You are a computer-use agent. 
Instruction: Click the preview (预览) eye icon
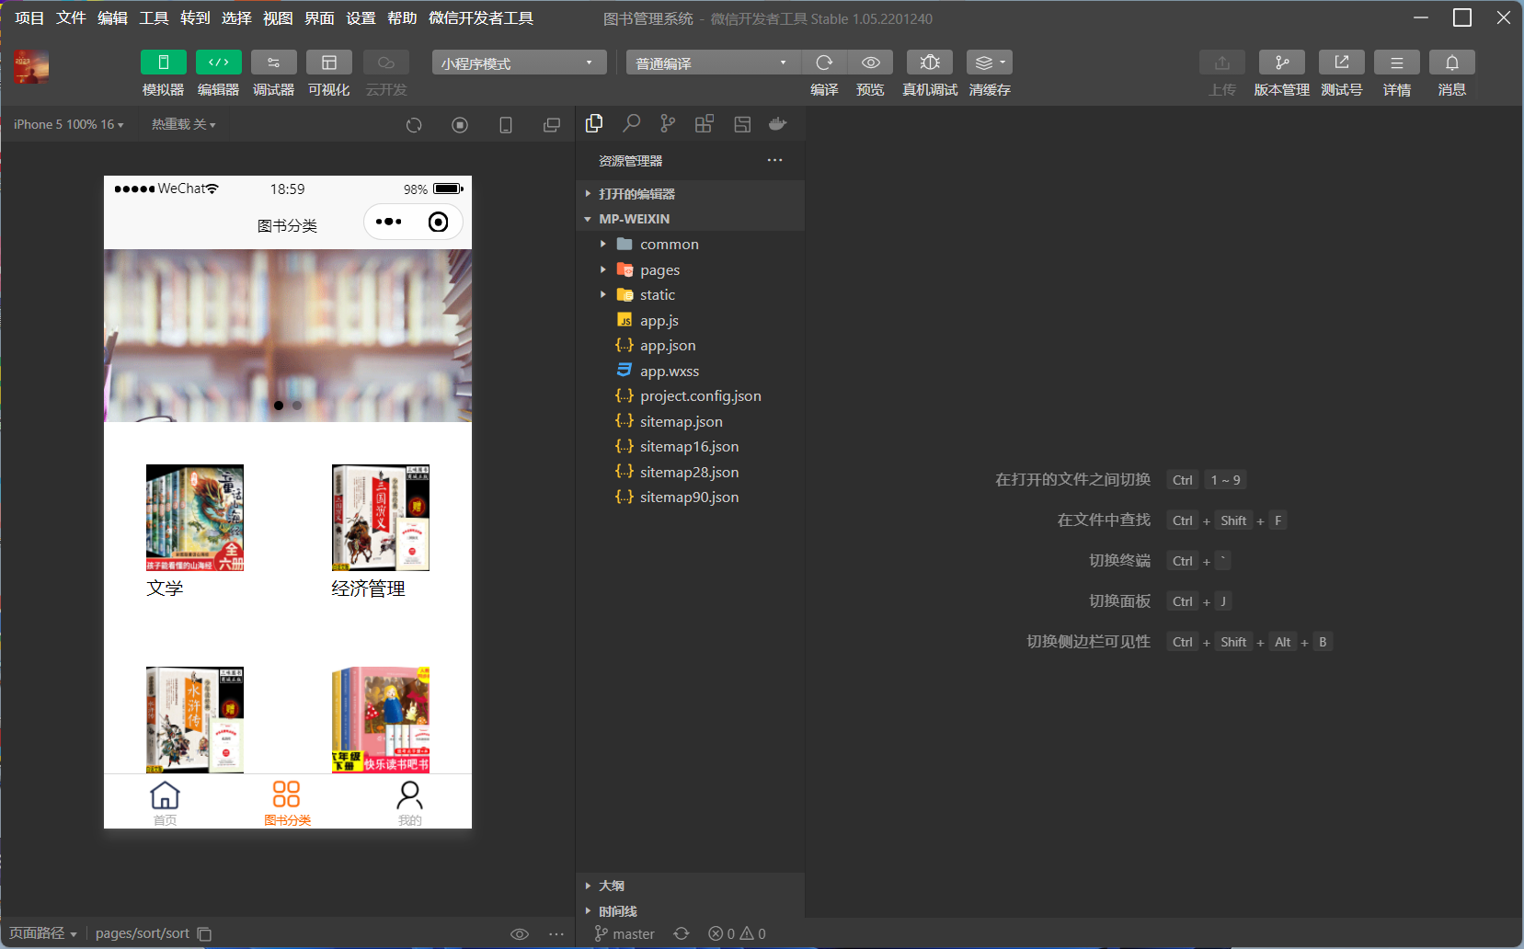[x=871, y=63]
